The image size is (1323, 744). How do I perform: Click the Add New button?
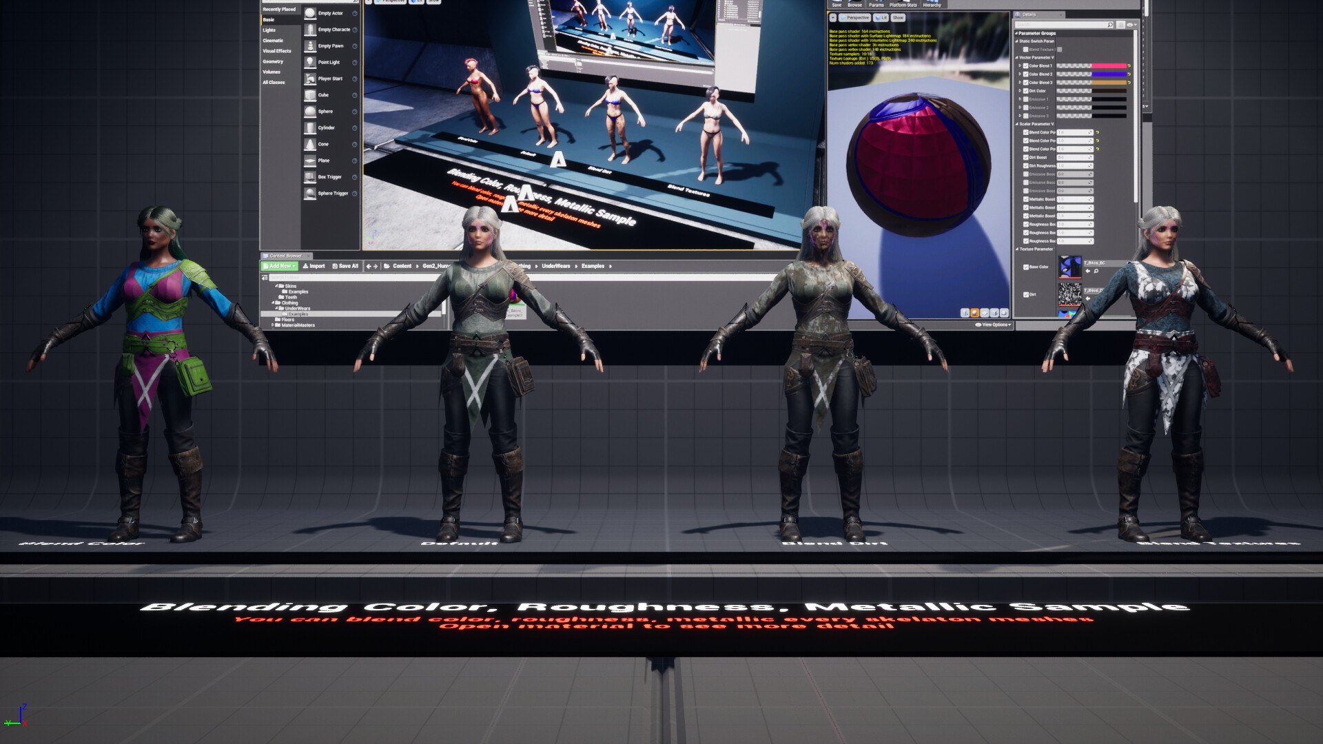pos(280,266)
